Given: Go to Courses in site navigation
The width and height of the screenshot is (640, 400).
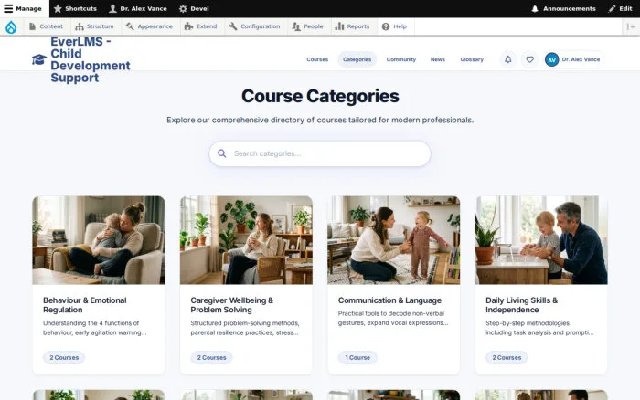Looking at the screenshot, I should tap(317, 59).
